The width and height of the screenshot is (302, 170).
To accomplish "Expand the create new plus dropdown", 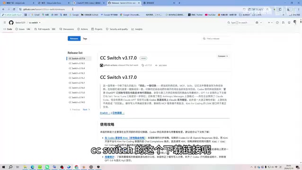I will coord(270,23).
